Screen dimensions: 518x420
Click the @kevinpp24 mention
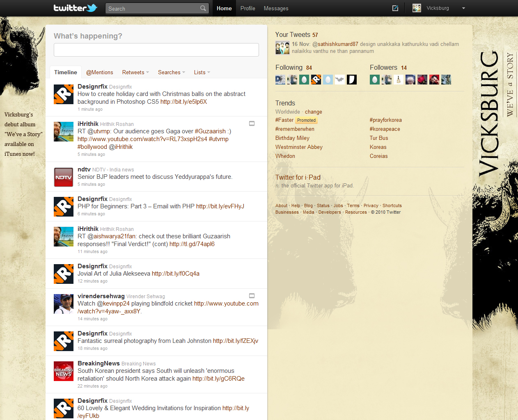click(x=113, y=304)
